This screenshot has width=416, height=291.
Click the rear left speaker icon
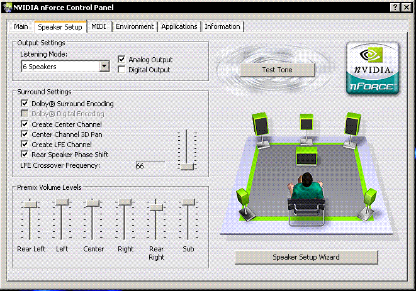point(242,200)
